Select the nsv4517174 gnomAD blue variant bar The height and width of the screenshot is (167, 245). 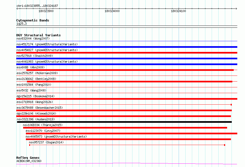coord(127,47)
